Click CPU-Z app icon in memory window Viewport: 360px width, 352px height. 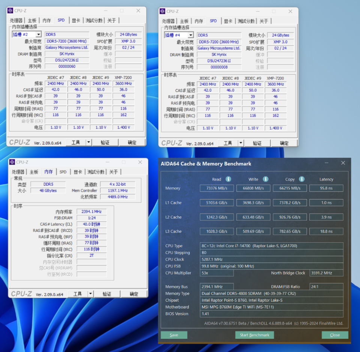[x=12, y=162]
